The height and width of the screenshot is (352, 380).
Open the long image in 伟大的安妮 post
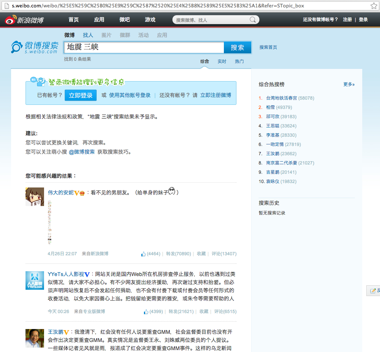click(x=50, y=222)
